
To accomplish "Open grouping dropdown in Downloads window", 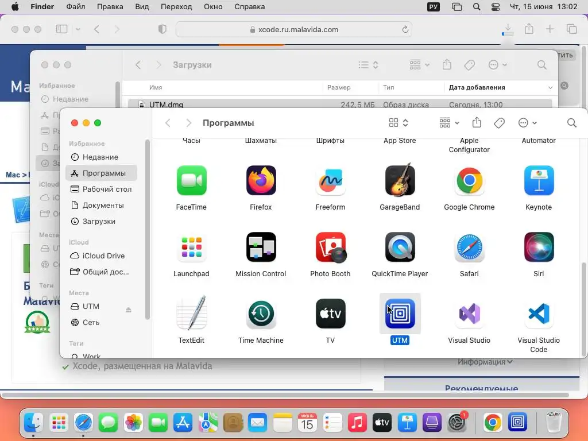I will (419, 65).
